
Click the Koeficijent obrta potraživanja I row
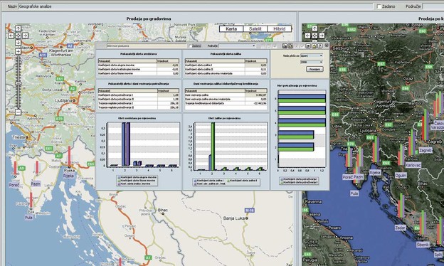click(139, 95)
